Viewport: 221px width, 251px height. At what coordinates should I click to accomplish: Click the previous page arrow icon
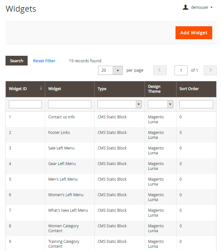point(160,70)
